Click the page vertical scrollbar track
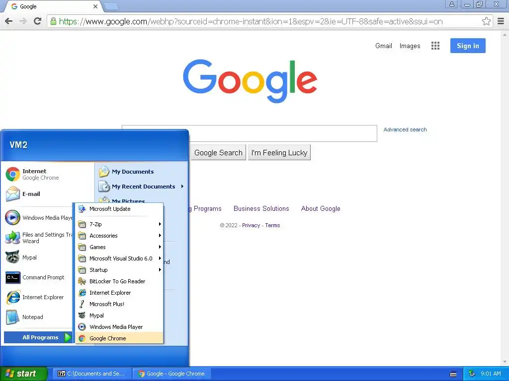Image resolution: width=509 pixels, height=381 pixels. [505, 197]
